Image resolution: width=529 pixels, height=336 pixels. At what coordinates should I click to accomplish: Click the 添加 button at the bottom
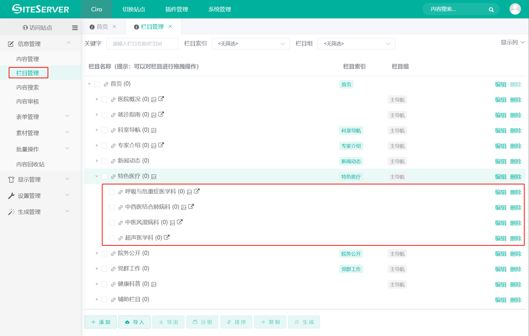pos(100,322)
